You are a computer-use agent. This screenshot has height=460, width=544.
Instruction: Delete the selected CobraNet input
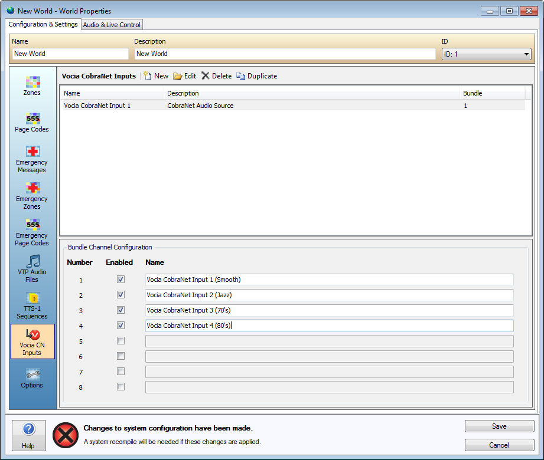[x=217, y=76]
